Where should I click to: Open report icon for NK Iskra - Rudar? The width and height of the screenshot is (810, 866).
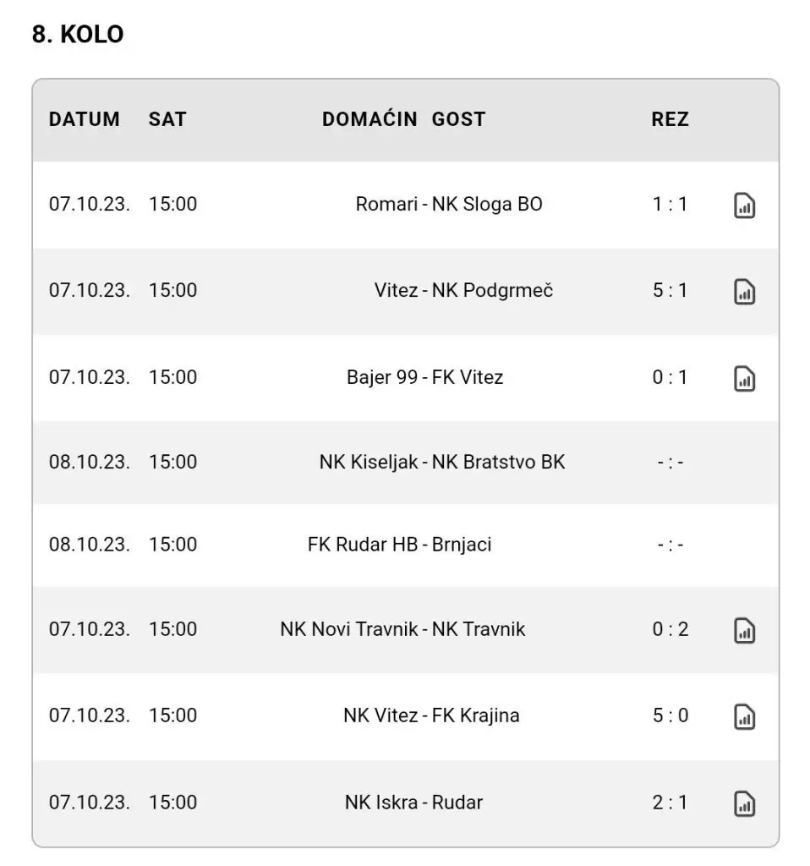point(744,803)
